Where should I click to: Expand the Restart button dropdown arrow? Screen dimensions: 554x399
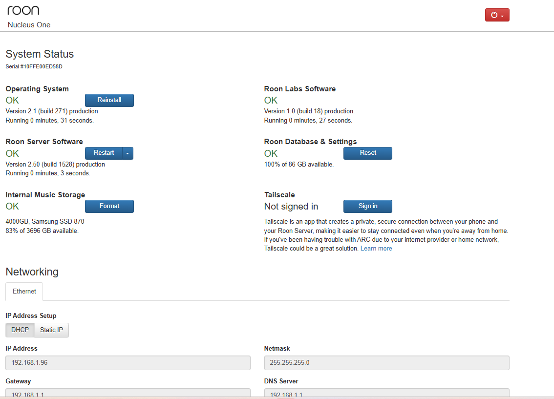pyautogui.click(x=128, y=153)
